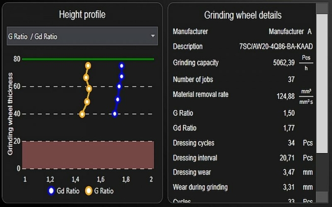Viewport: 332px width, 207px height.
Task: Select the topmost blue Gd Ratio data point
Action: coord(121,66)
